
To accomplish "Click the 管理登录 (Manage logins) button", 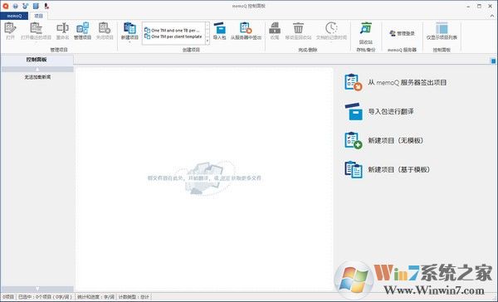I will click(402, 33).
